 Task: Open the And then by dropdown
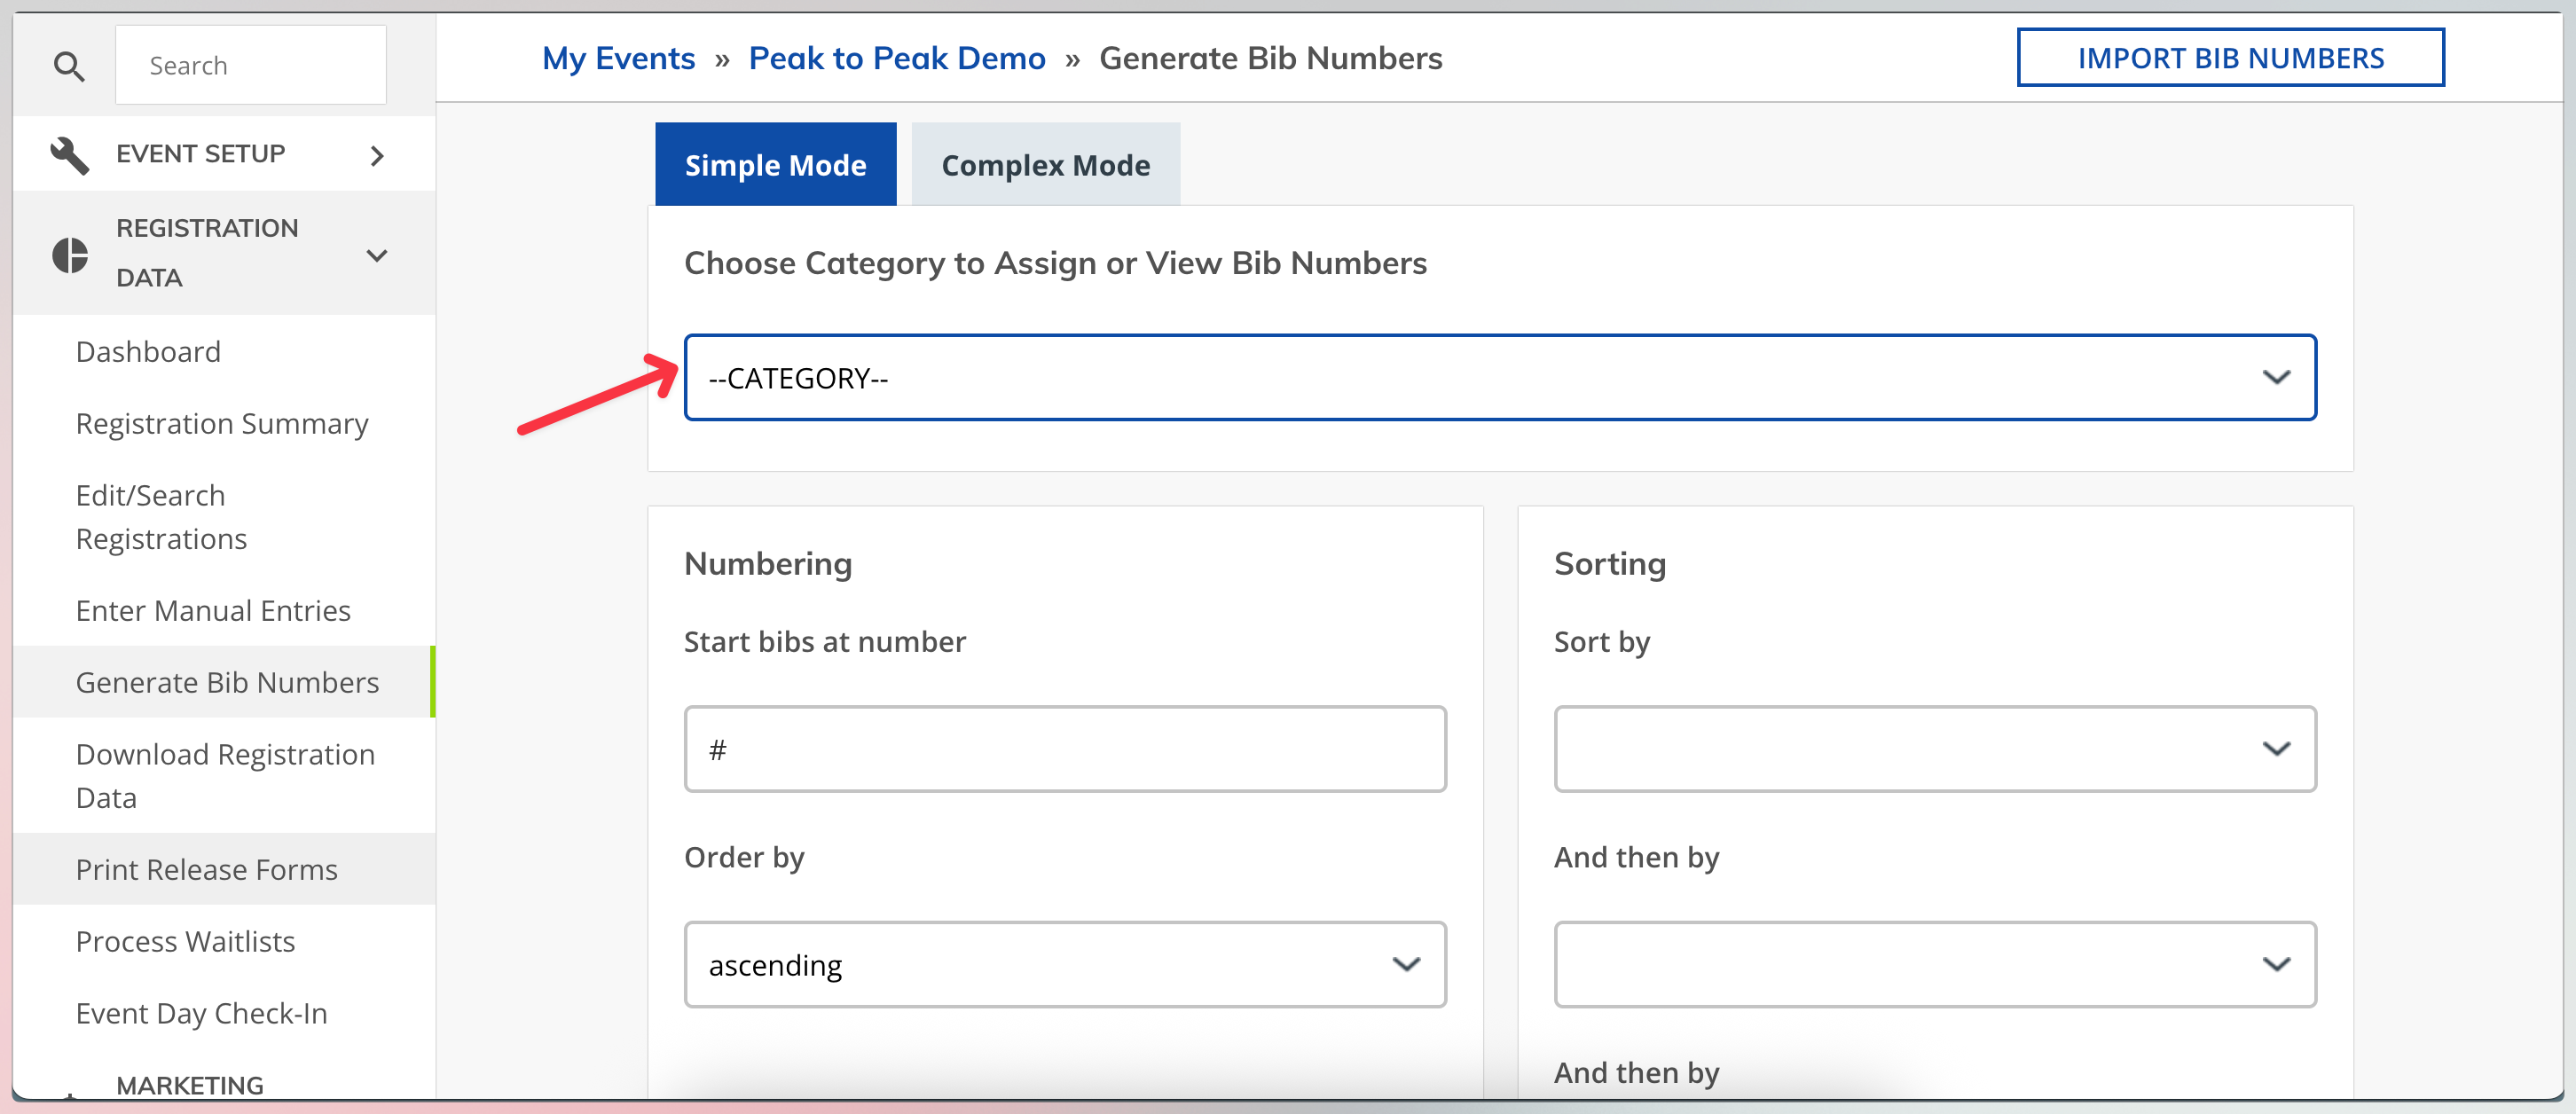coord(1934,964)
